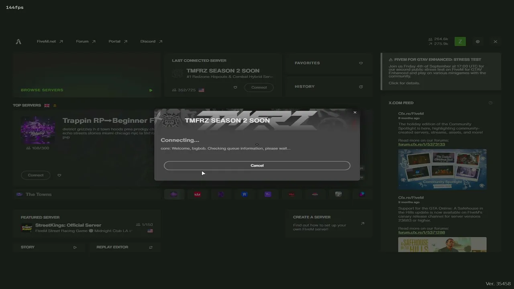Image resolution: width=514 pixels, height=289 pixels.
Task: Open the Community Spotlight image
Action: tap(442, 169)
